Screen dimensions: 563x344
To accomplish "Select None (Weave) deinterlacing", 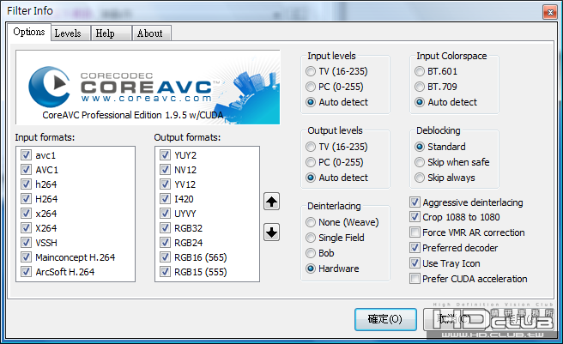I will (311, 222).
